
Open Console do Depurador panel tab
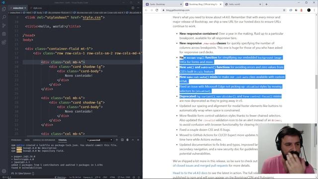(44, 140)
